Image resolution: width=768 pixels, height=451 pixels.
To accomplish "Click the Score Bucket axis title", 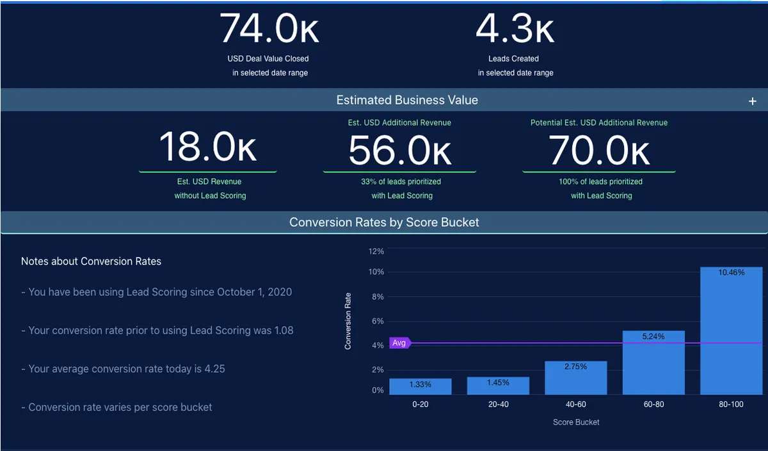I will tap(576, 422).
